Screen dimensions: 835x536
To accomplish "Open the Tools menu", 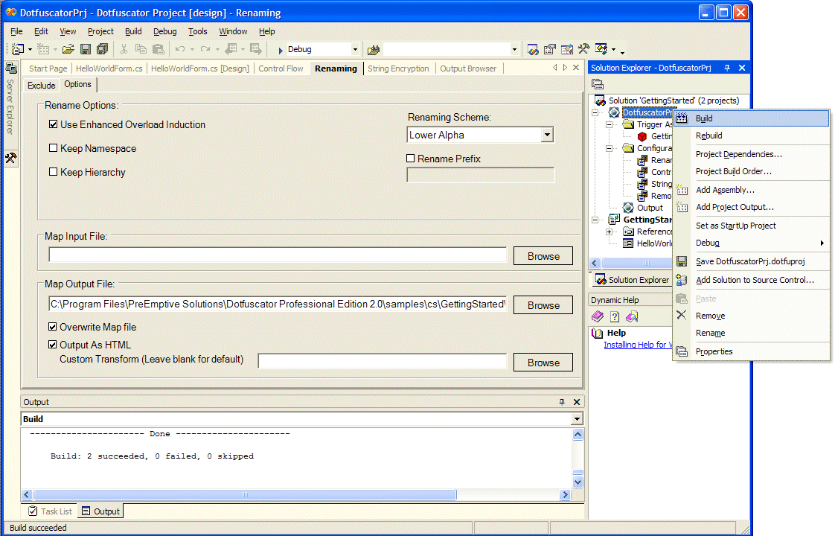I will [x=197, y=31].
